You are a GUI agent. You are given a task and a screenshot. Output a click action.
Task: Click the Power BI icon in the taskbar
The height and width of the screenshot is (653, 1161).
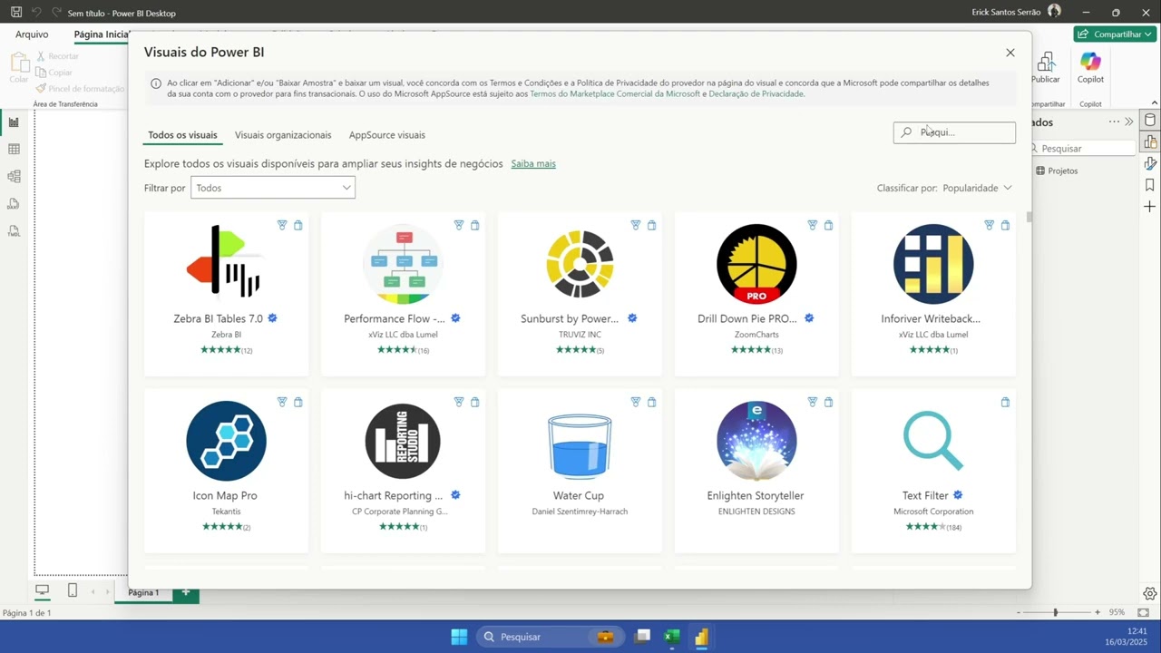coord(701,637)
